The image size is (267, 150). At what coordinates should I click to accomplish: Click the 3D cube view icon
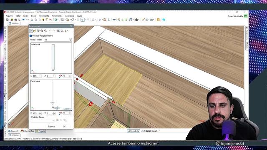coord(136,20)
